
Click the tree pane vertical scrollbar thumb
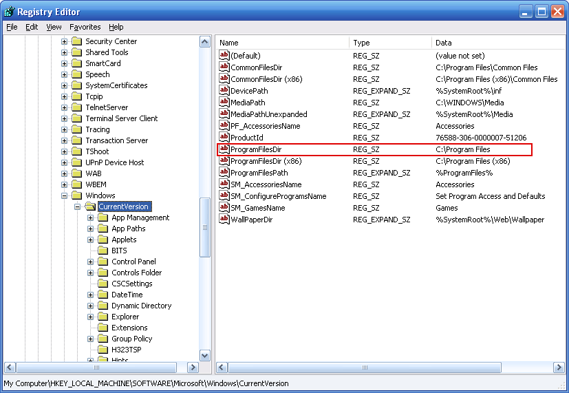pos(204,228)
